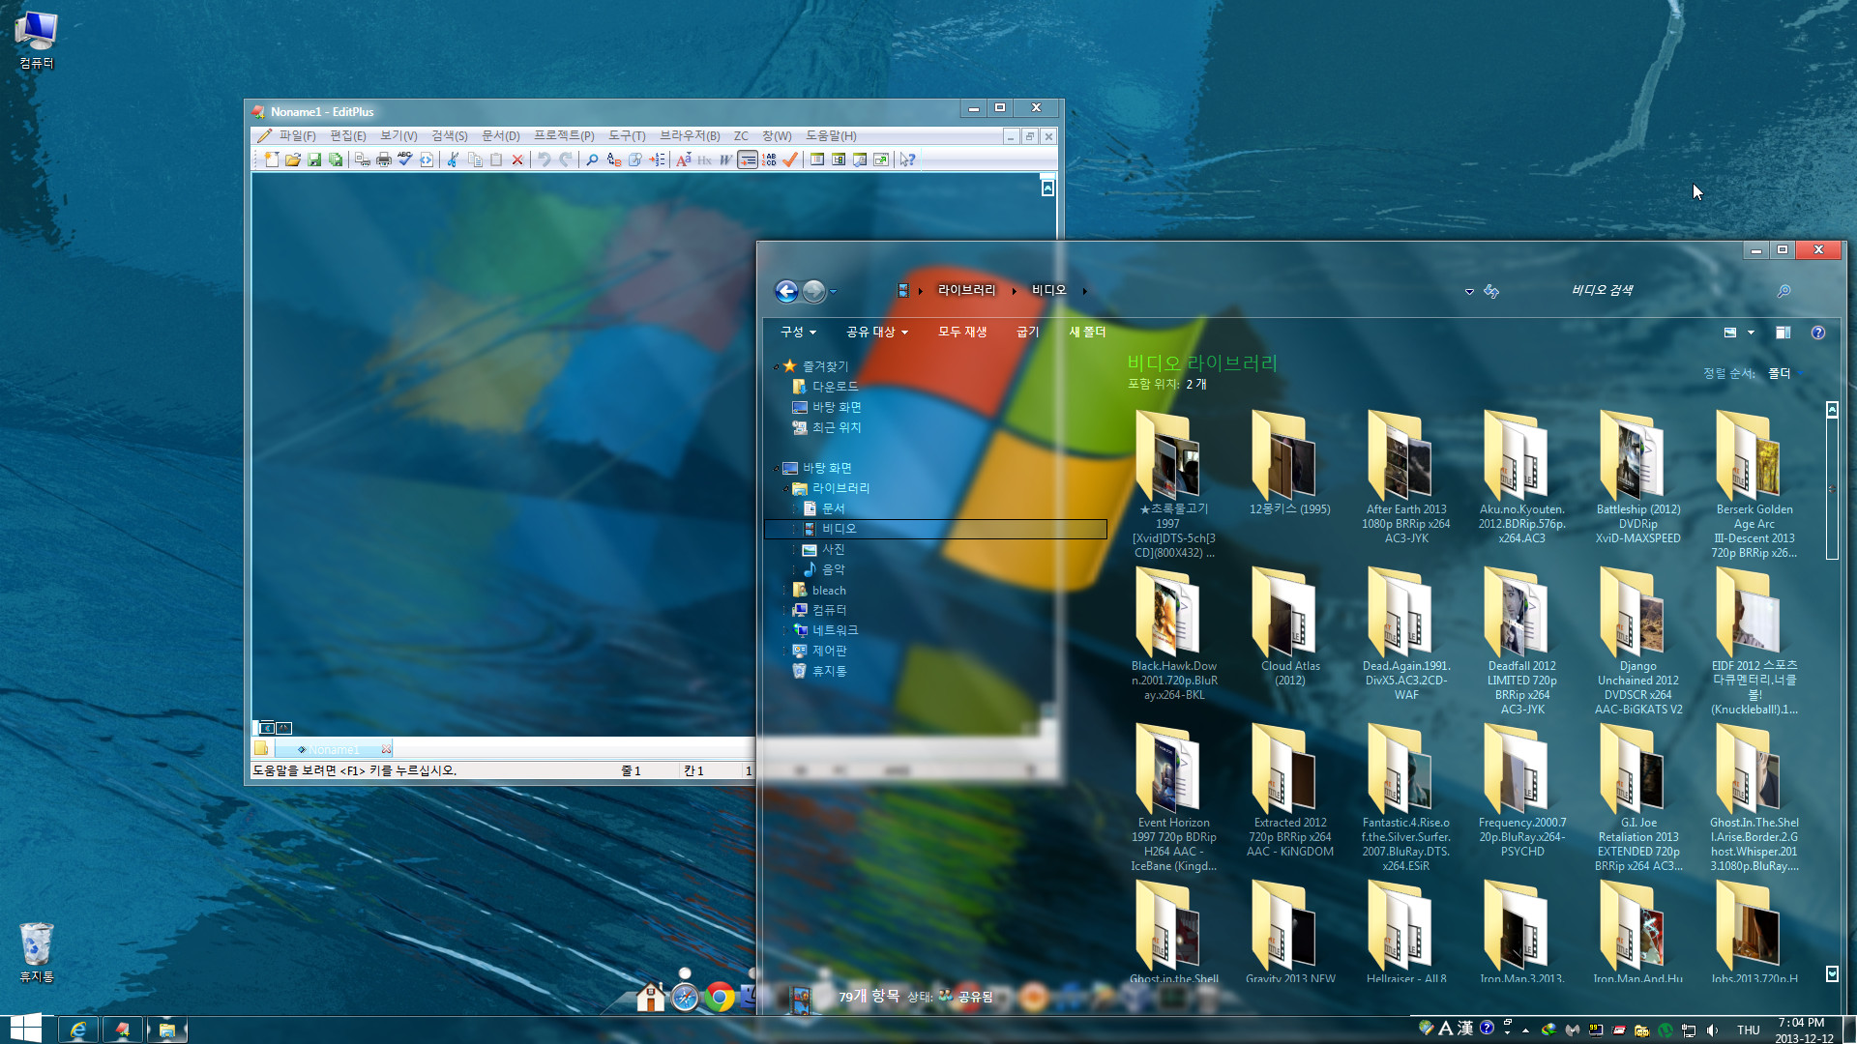Open the 도구(T) menu in EditPlus
Screen dimensions: 1857x1044
point(627,136)
